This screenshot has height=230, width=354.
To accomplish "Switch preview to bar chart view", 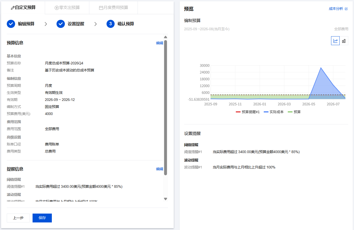I will tap(344, 41).
